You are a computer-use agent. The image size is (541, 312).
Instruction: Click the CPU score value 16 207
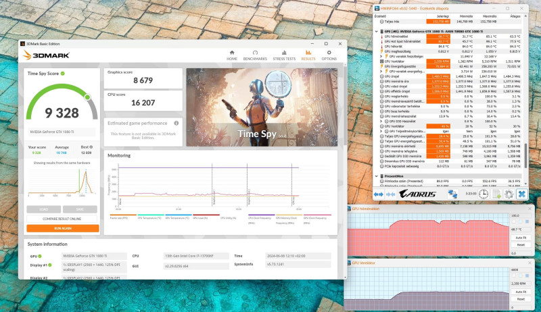[143, 103]
